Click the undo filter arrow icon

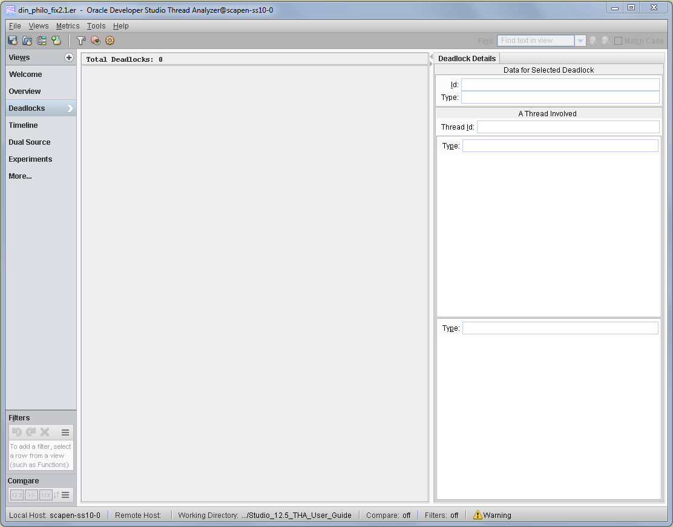(17, 432)
